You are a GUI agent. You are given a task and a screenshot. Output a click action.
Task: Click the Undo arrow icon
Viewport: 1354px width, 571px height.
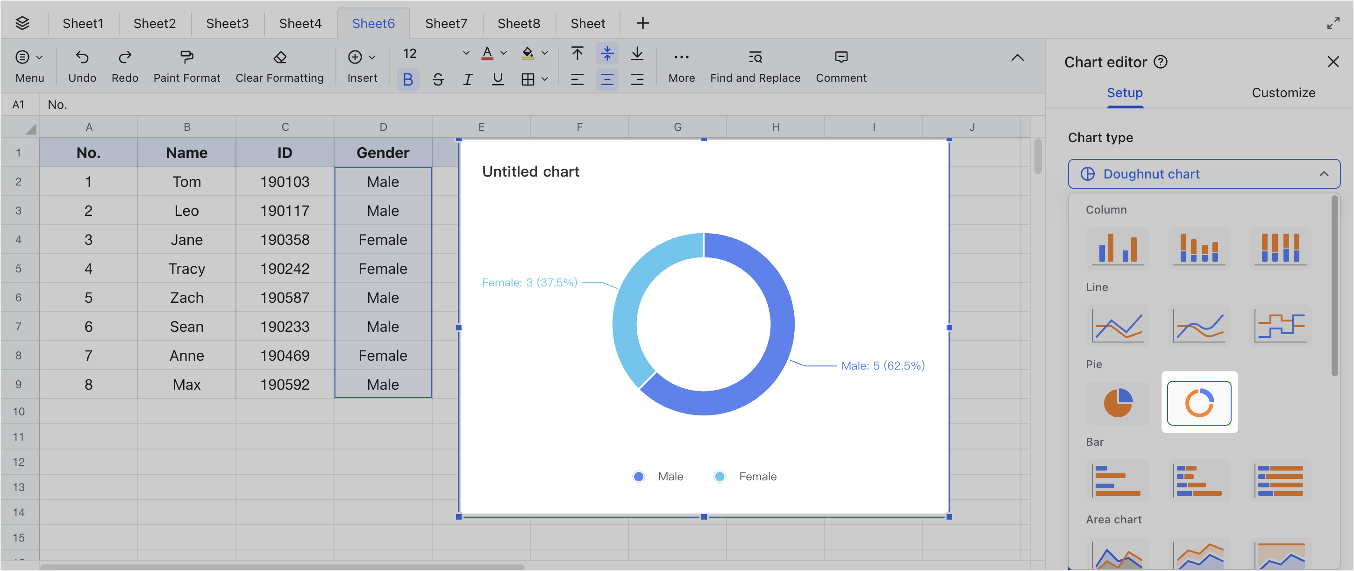coord(82,57)
